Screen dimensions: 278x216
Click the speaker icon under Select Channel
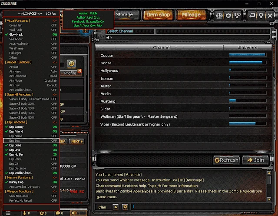pos(109,38)
